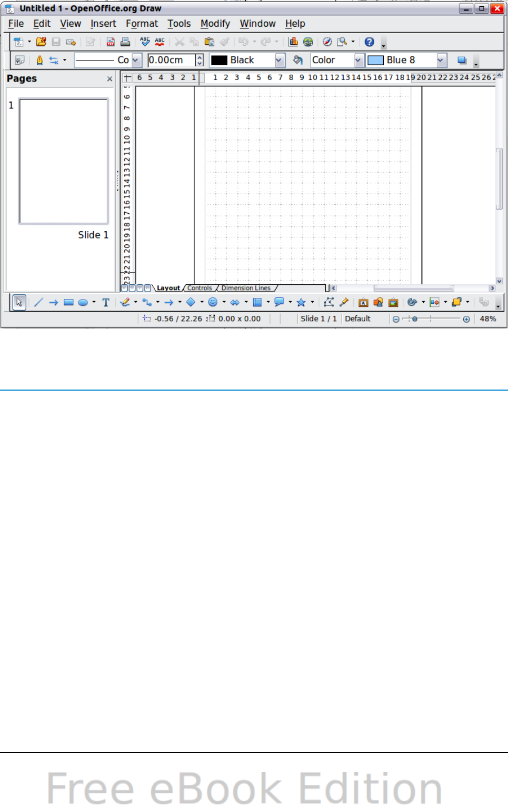This screenshot has height=806, width=508.
Task: Click the Line pencil icon
Action: coord(39,61)
